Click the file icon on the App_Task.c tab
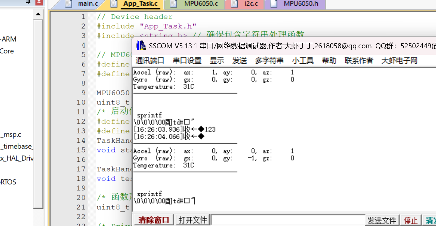The height and width of the screenshot is (226, 436). point(114,4)
